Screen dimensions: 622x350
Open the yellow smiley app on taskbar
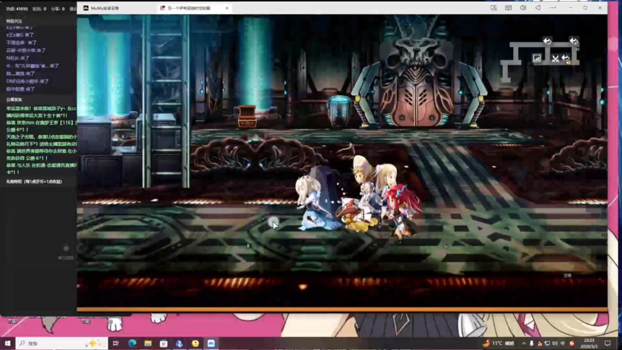(195, 343)
